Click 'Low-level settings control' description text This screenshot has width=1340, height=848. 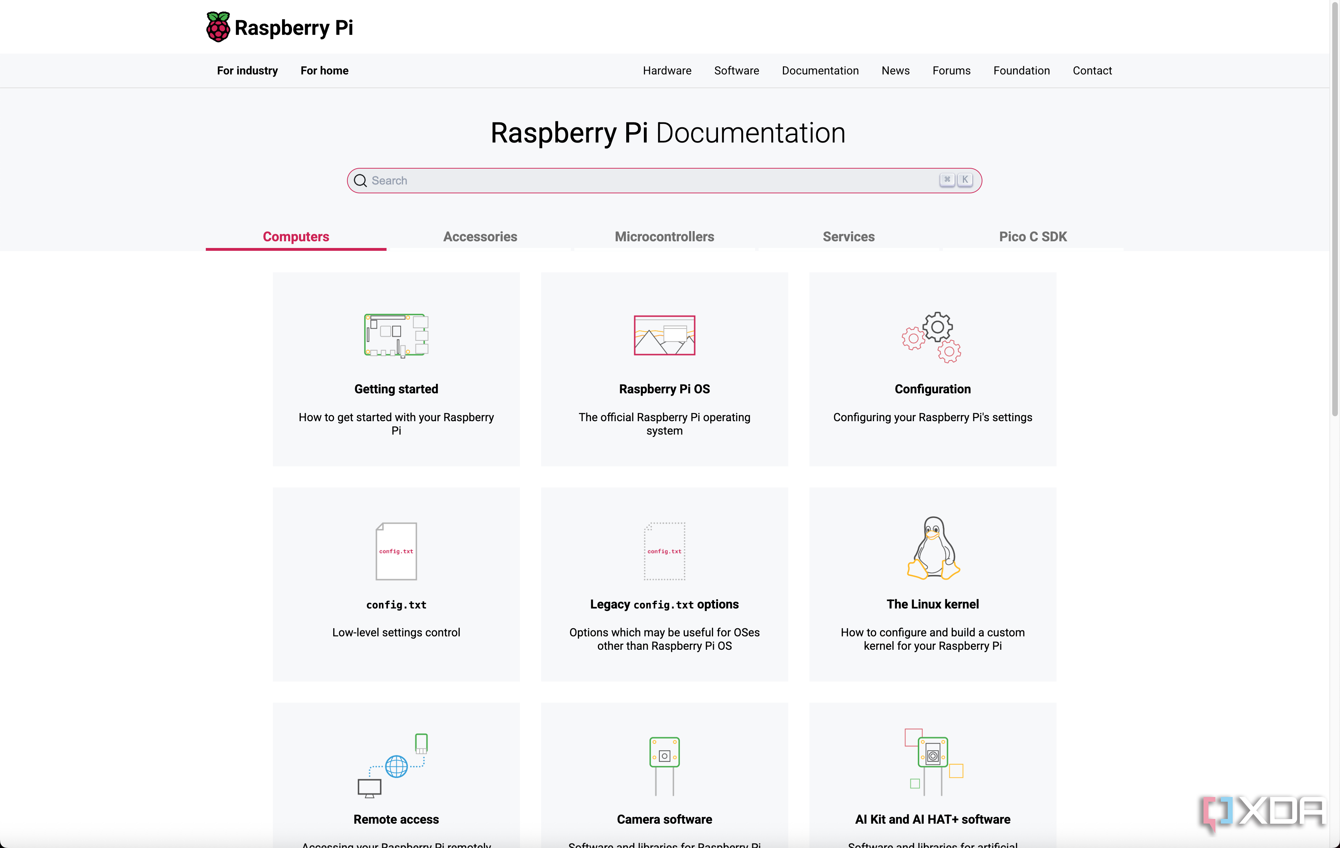(396, 633)
